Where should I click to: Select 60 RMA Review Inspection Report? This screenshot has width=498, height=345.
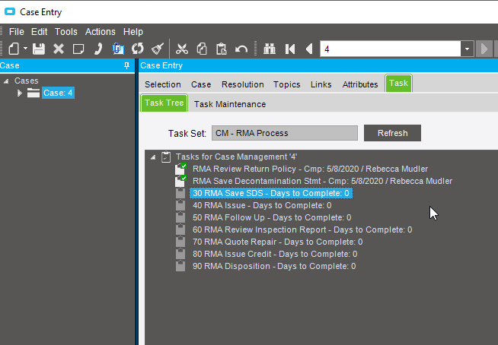click(x=302, y=229)
